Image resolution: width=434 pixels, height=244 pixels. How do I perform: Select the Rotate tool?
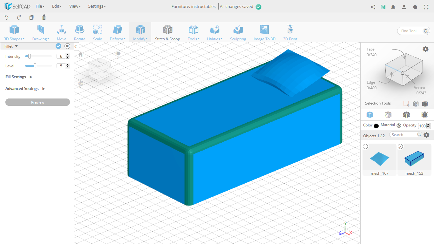pyautogui.click(x=80, y=33)
